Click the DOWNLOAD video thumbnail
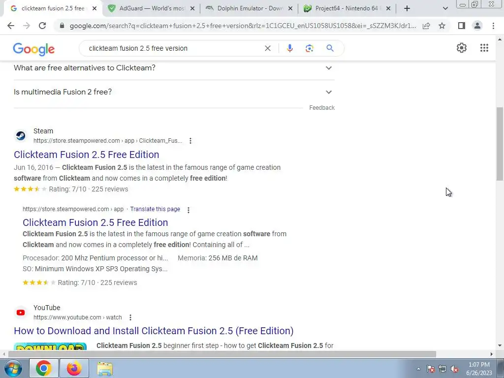This screenshot has width=504, height=378. tap(50, 346)
